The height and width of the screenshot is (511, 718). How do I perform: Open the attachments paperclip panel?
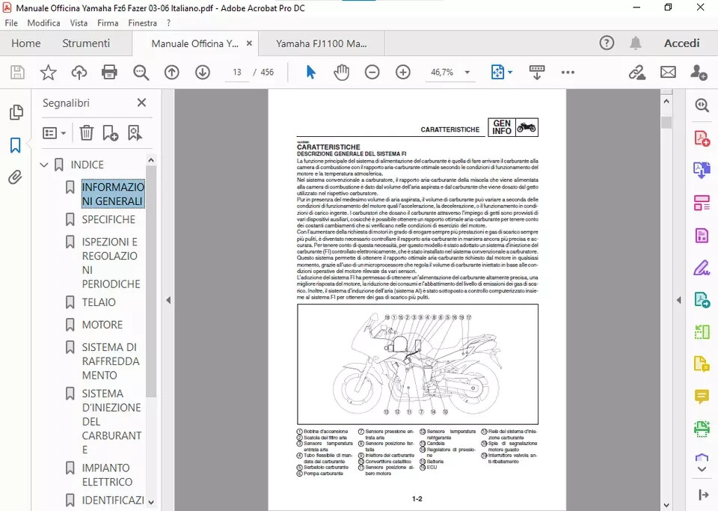click(x=15, y=177)
